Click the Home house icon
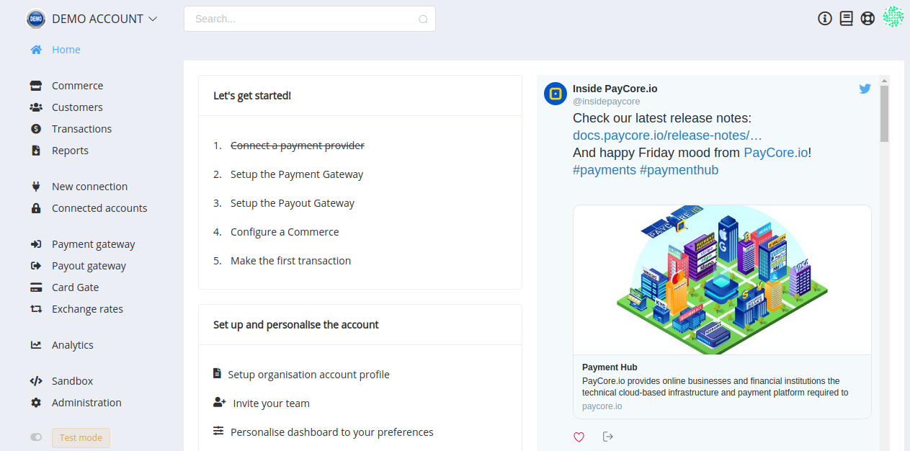Image resolution: width=910 pixels, height=451 pixels. [36, 50]
